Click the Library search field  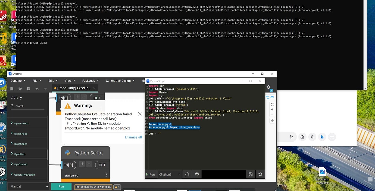click(x=27, y=106)
